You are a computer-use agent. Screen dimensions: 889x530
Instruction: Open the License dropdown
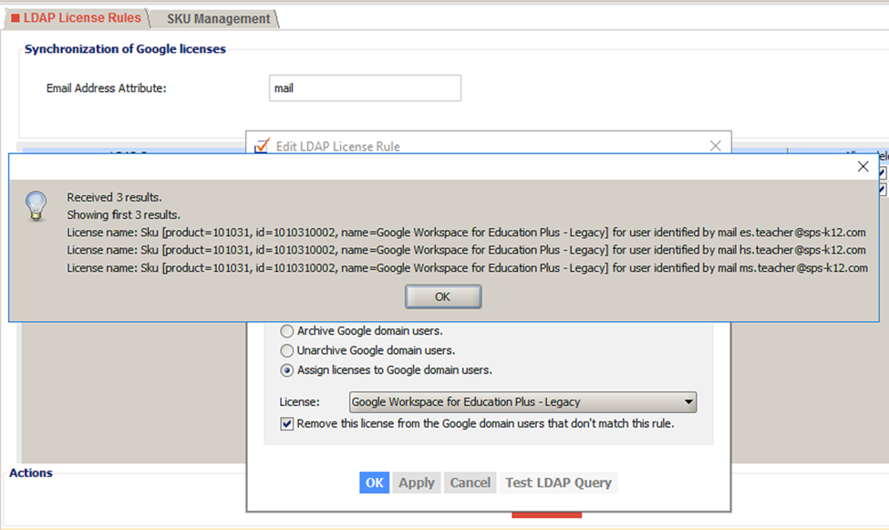click(688, 401)
